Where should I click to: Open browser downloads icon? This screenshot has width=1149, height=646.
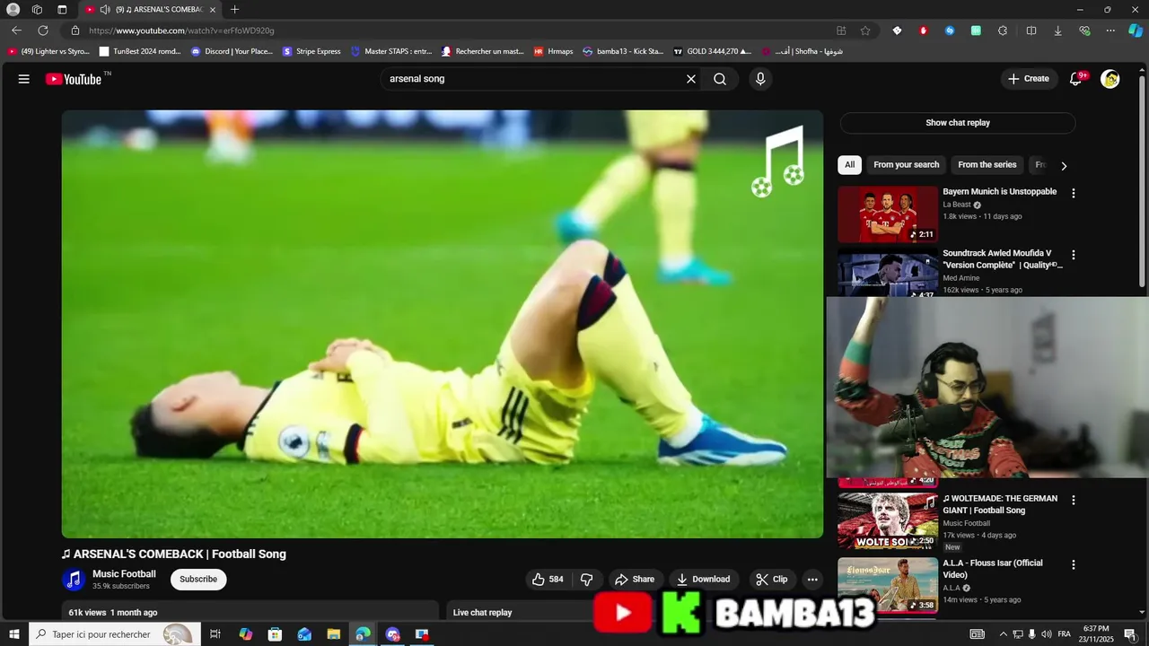1057,31
